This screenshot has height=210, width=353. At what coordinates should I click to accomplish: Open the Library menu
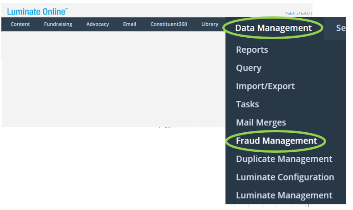click(210, 24)
